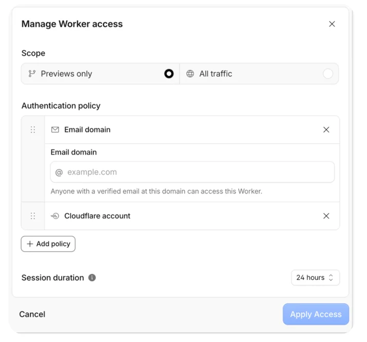The width and height of the screenshot is (367, 342).
Task: Select the All traffic radio button
Action: point(327,74)
